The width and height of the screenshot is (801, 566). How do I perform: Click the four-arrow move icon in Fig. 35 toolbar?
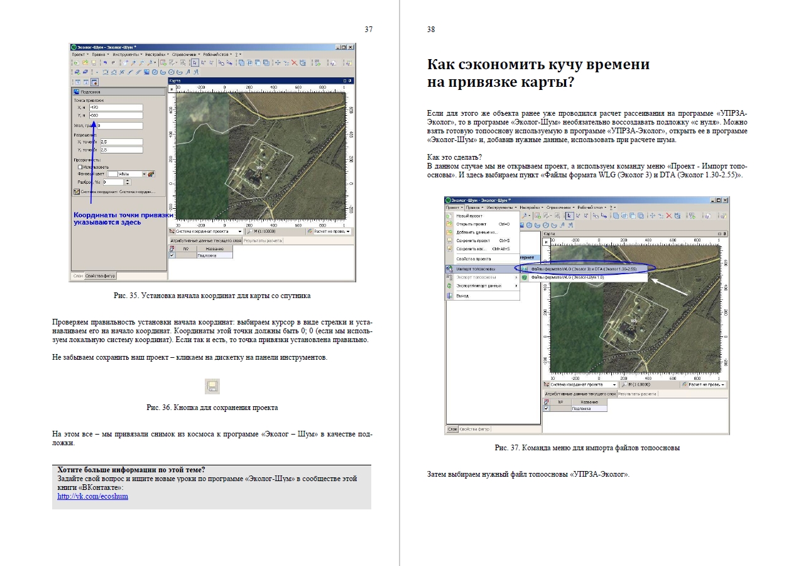(278, 63)
